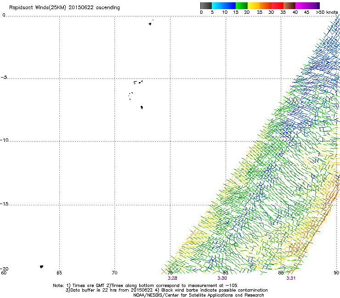
Task: Click the dashed atoll outline near 71E, 6S
Action: click(130, 96)
